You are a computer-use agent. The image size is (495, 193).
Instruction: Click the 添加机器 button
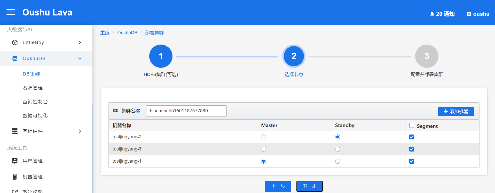coord(456,112)
